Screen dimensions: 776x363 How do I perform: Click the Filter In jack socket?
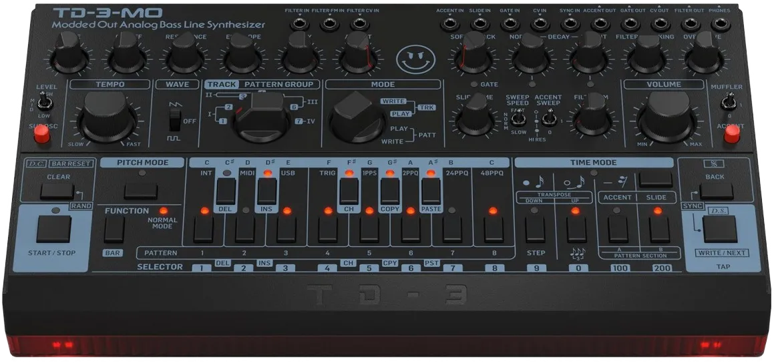[300, 23]
